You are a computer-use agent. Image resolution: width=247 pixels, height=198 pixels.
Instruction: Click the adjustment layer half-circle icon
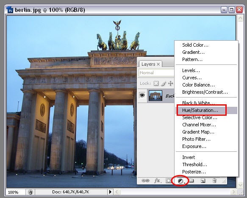pyautogui.click(x=180, y=181)
